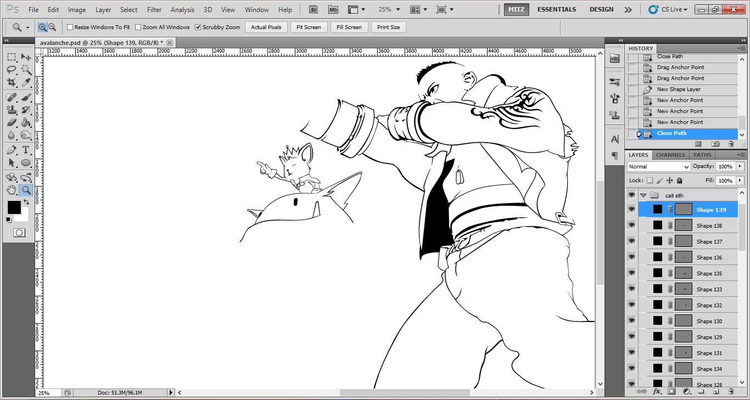Launch Adobe Bridge from the Br icon
750x400 pixels.
point(314,9)
